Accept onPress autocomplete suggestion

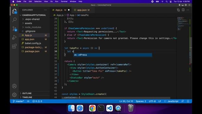point(113,55)
